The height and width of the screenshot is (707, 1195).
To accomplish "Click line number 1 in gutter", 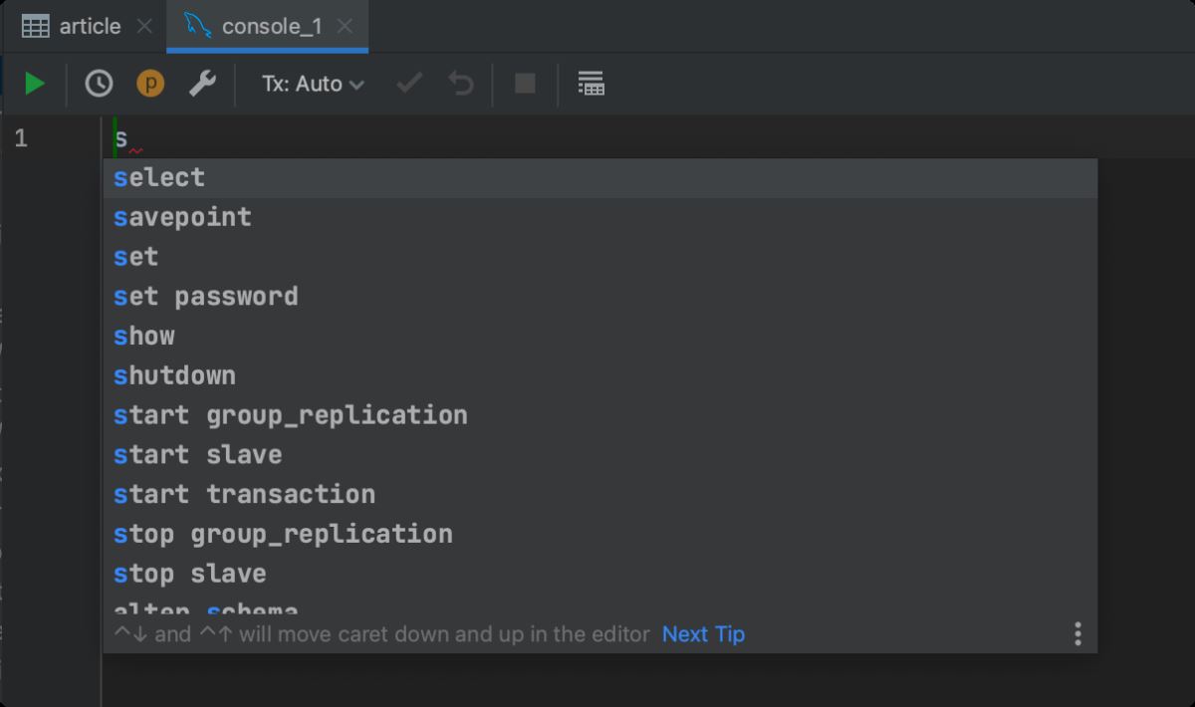I will pos(21,138).
